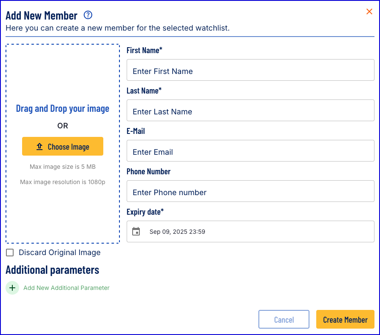
Task: Click the Additional parameters heading
Action: (52, 270)
